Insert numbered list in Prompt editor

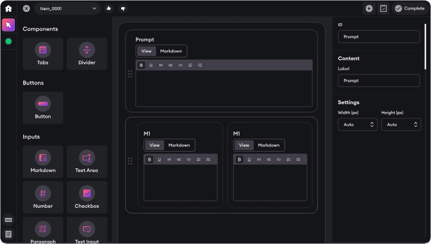[x=190, y=65]
